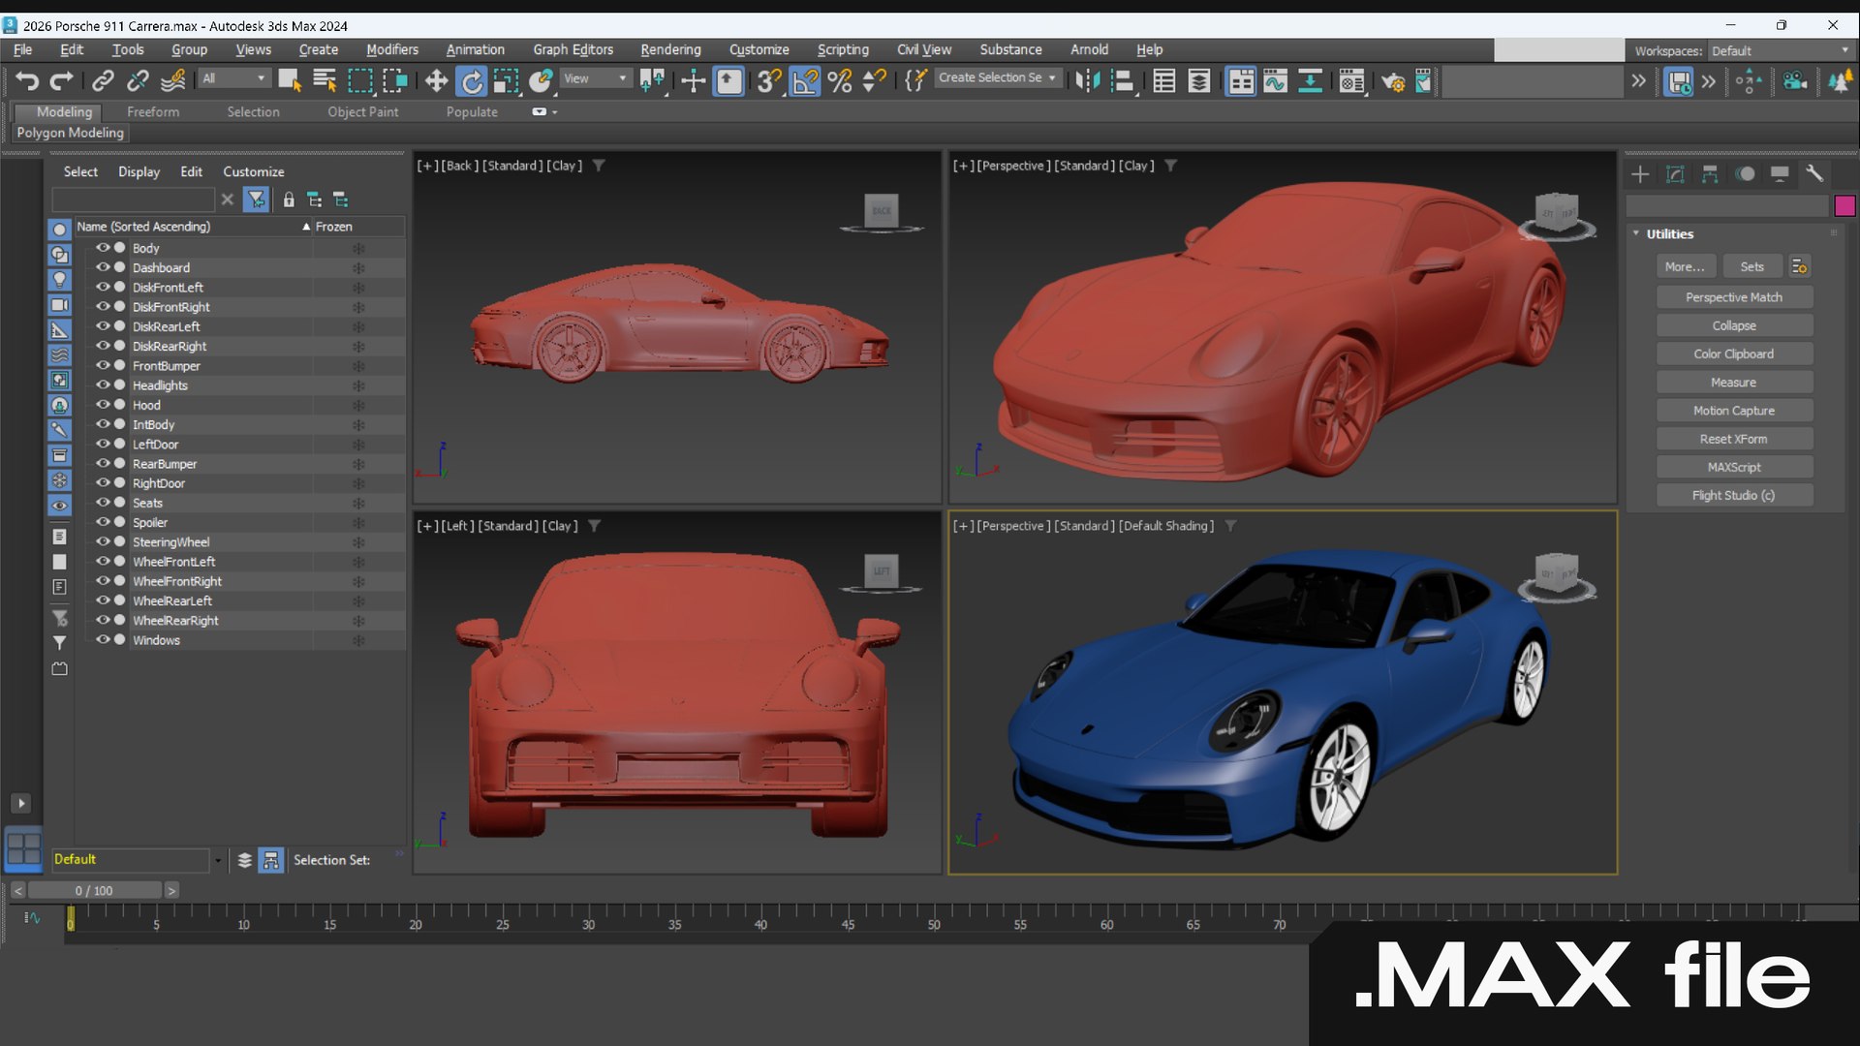Hide the Body object via eye icon
The width and height of the screenshot is (1860, 1046).
click(x=102, y=248)
